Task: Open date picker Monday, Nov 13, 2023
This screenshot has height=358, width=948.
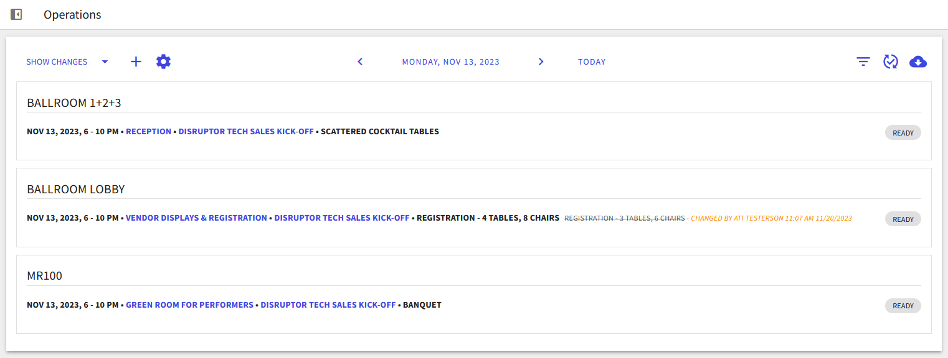Action: pos(451,62)
